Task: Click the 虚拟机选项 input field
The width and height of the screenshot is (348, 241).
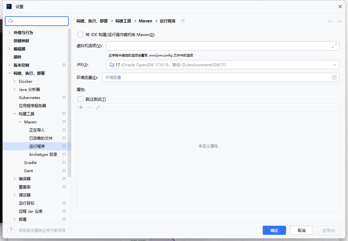Action: coord(222,46)
